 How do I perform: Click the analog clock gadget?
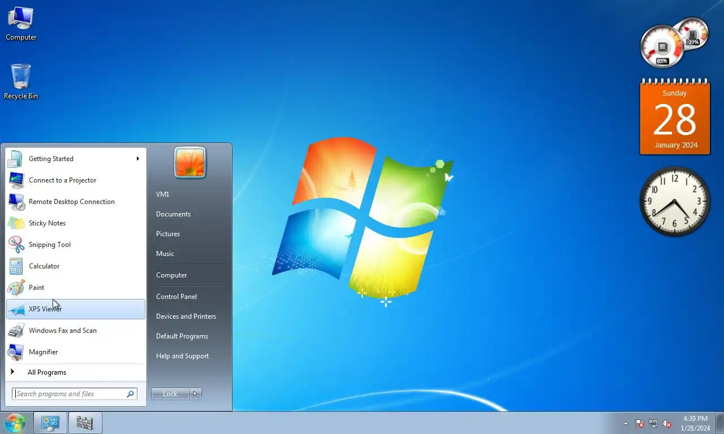[674, 201]
